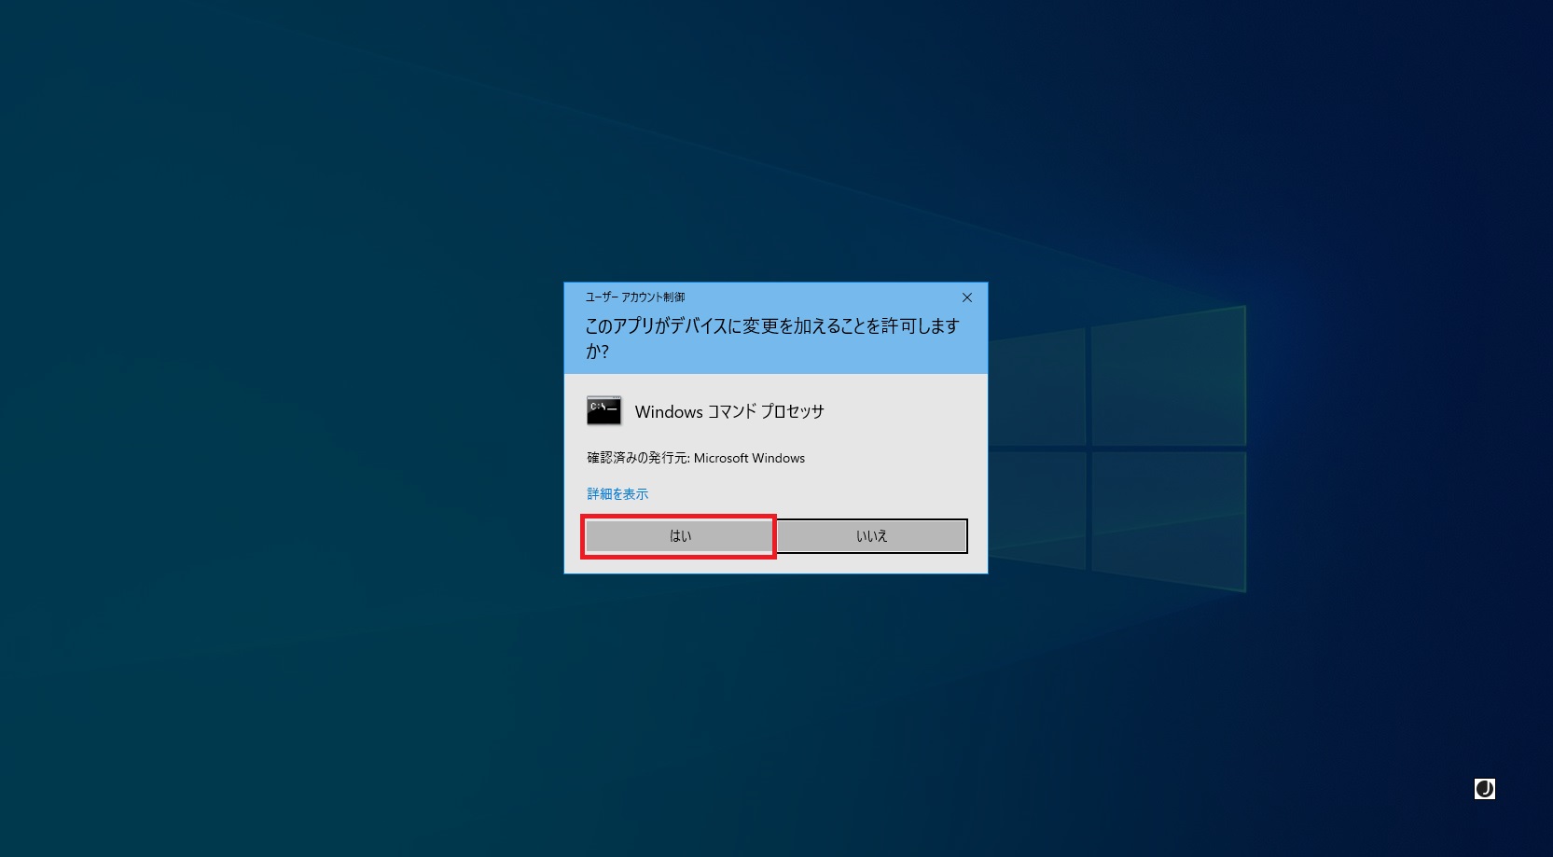
Task: Click the J logo watermark near bottom right
Action: (1484, 789)
